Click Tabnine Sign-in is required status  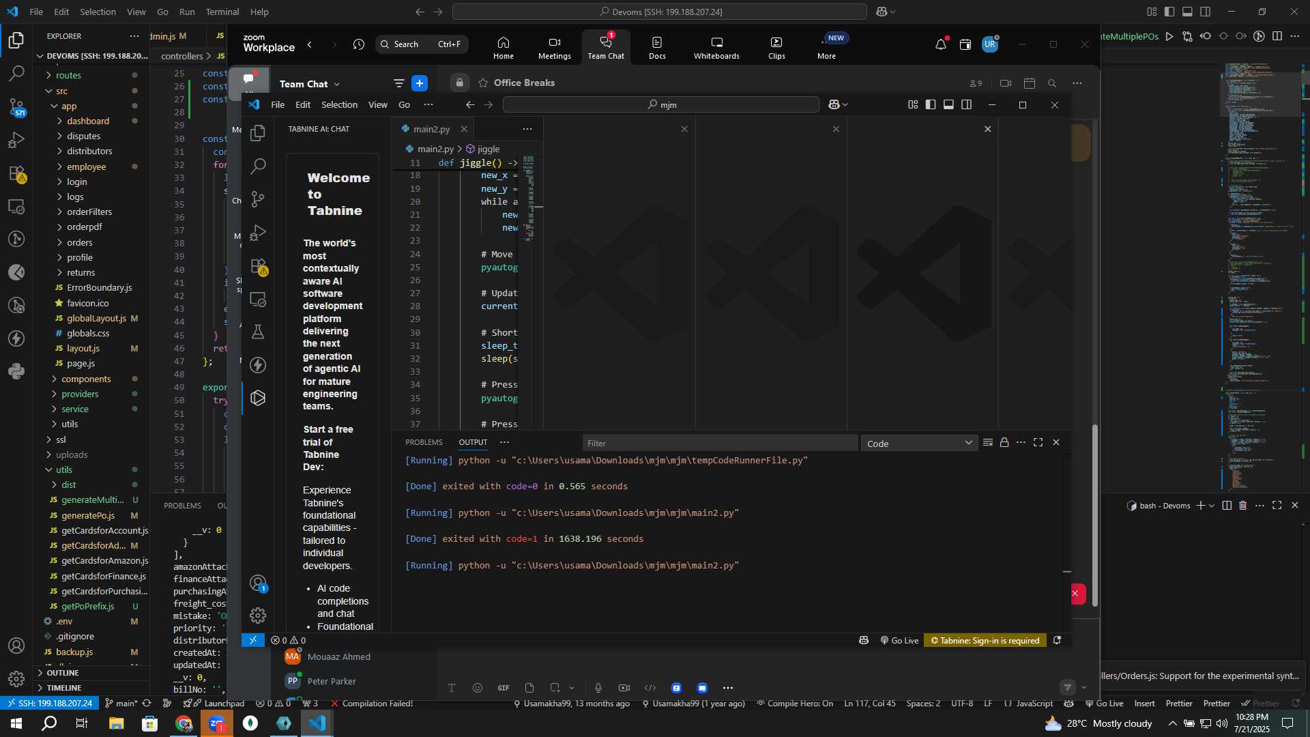click(985, 640)
